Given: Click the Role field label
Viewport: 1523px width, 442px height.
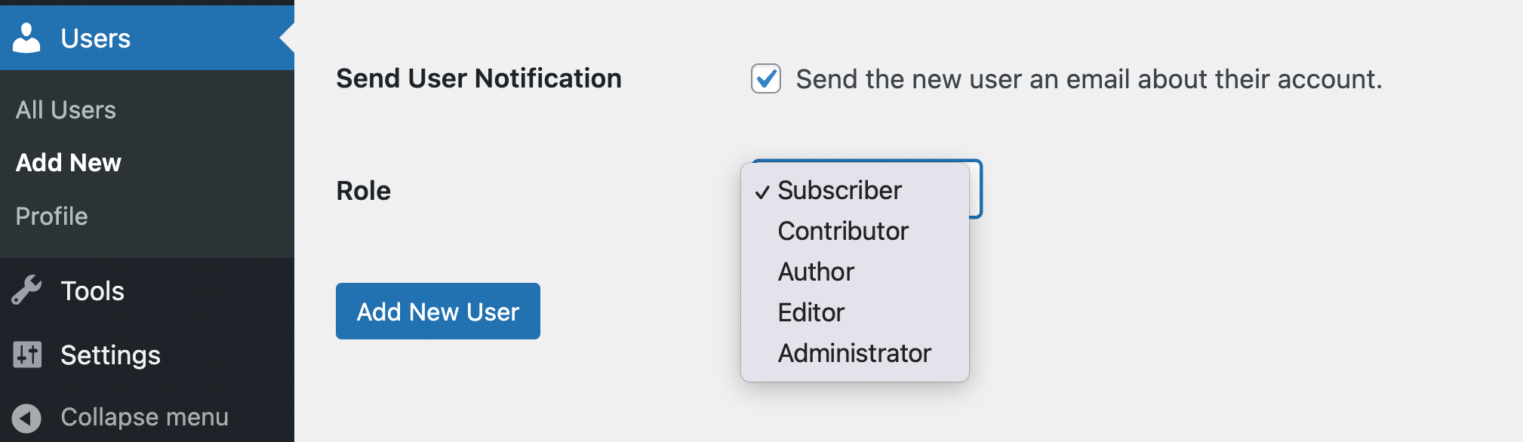Looking at the screenshot, I should coord(363,190).
